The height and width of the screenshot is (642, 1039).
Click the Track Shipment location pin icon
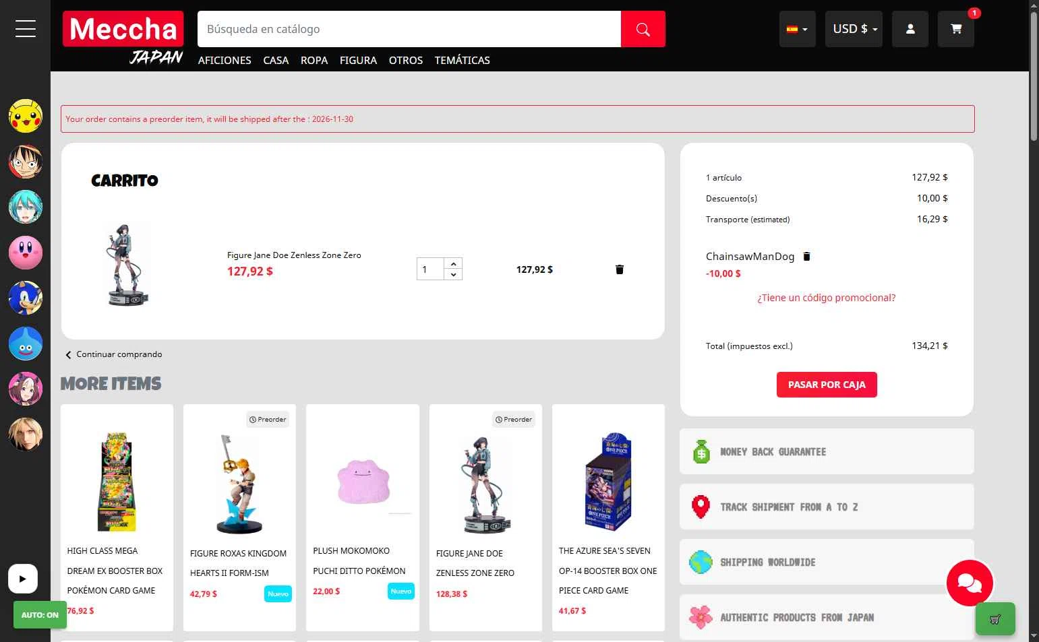coord(701,507)
